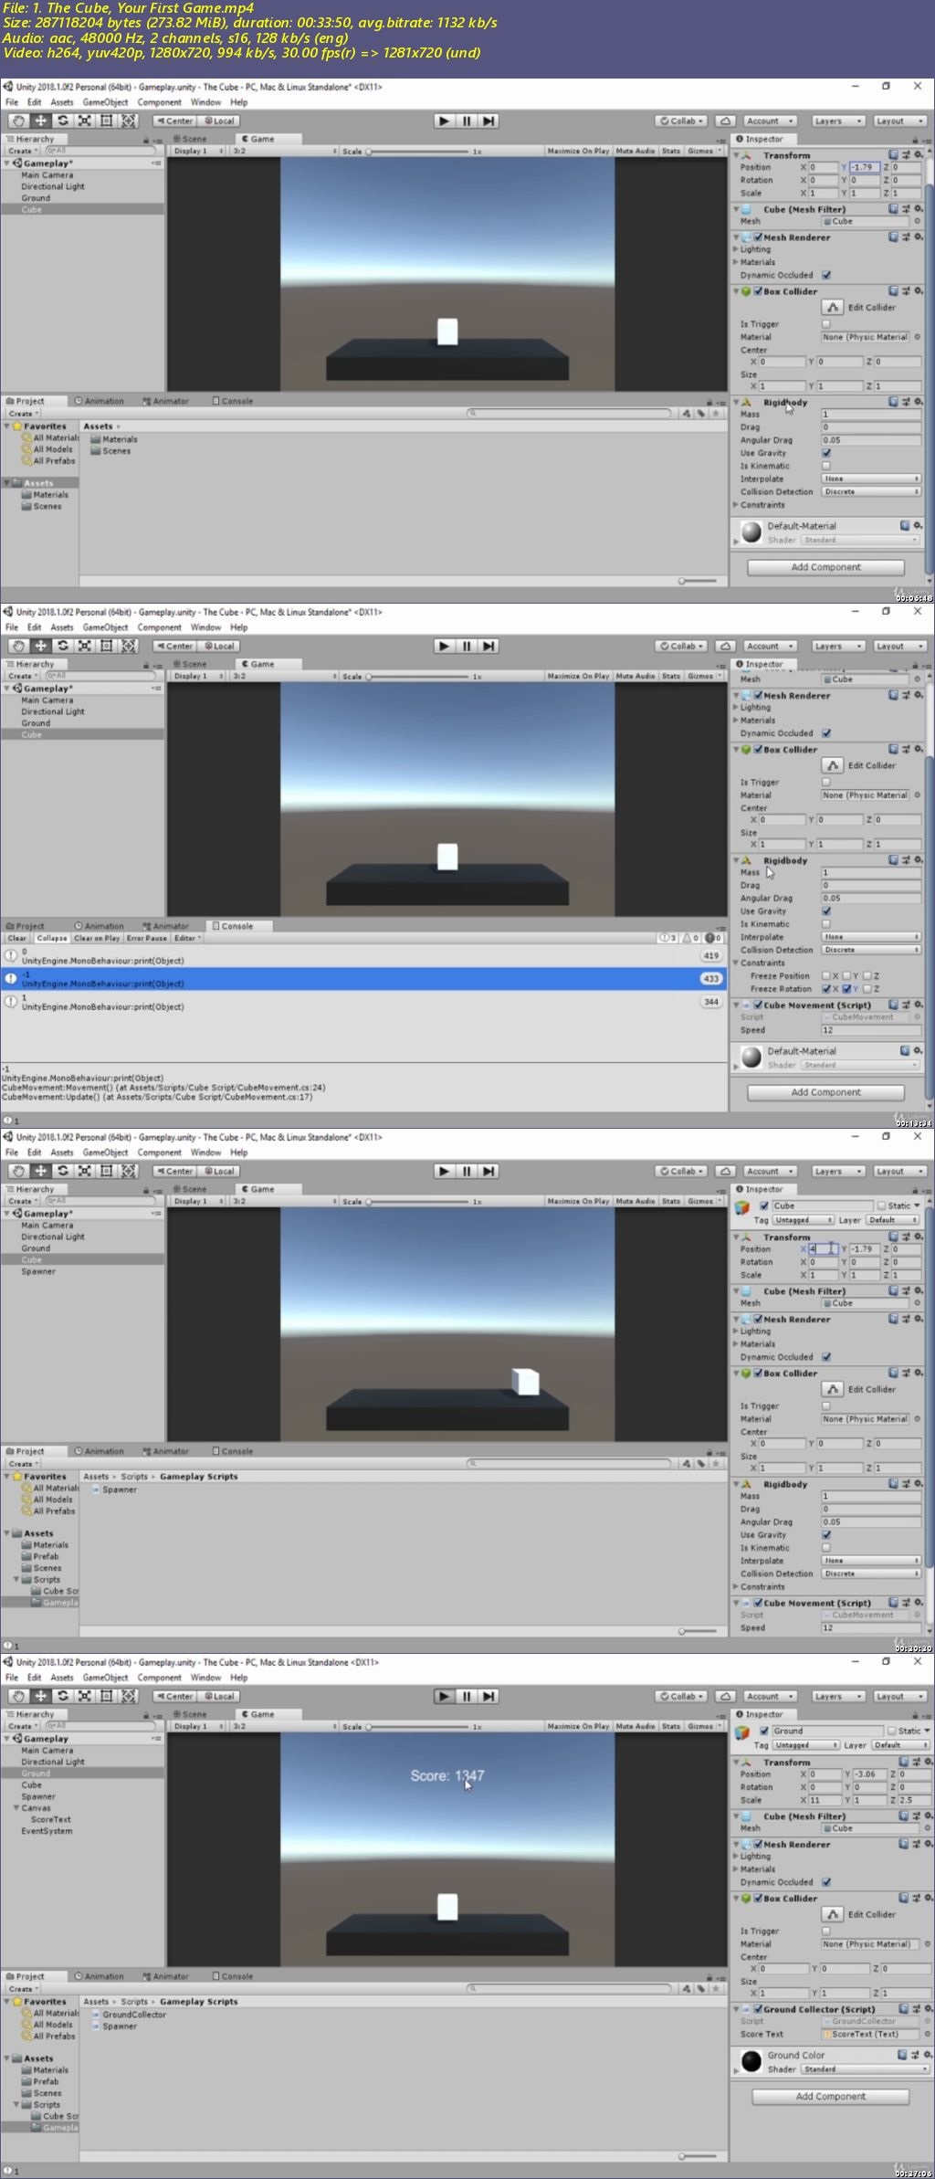Click the gameobject icon beside the Cube name field
935x2179 pixels.
click(x=742, y=1207)
